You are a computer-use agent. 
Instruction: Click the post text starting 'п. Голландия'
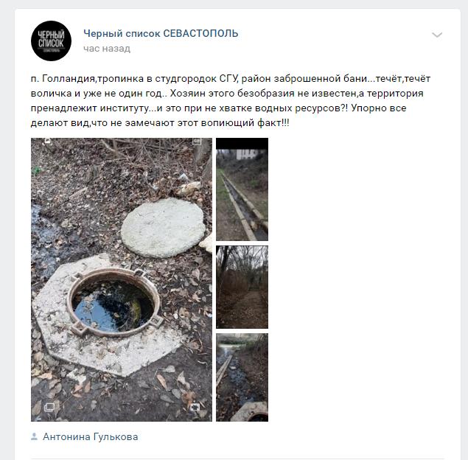click(230, 100)
